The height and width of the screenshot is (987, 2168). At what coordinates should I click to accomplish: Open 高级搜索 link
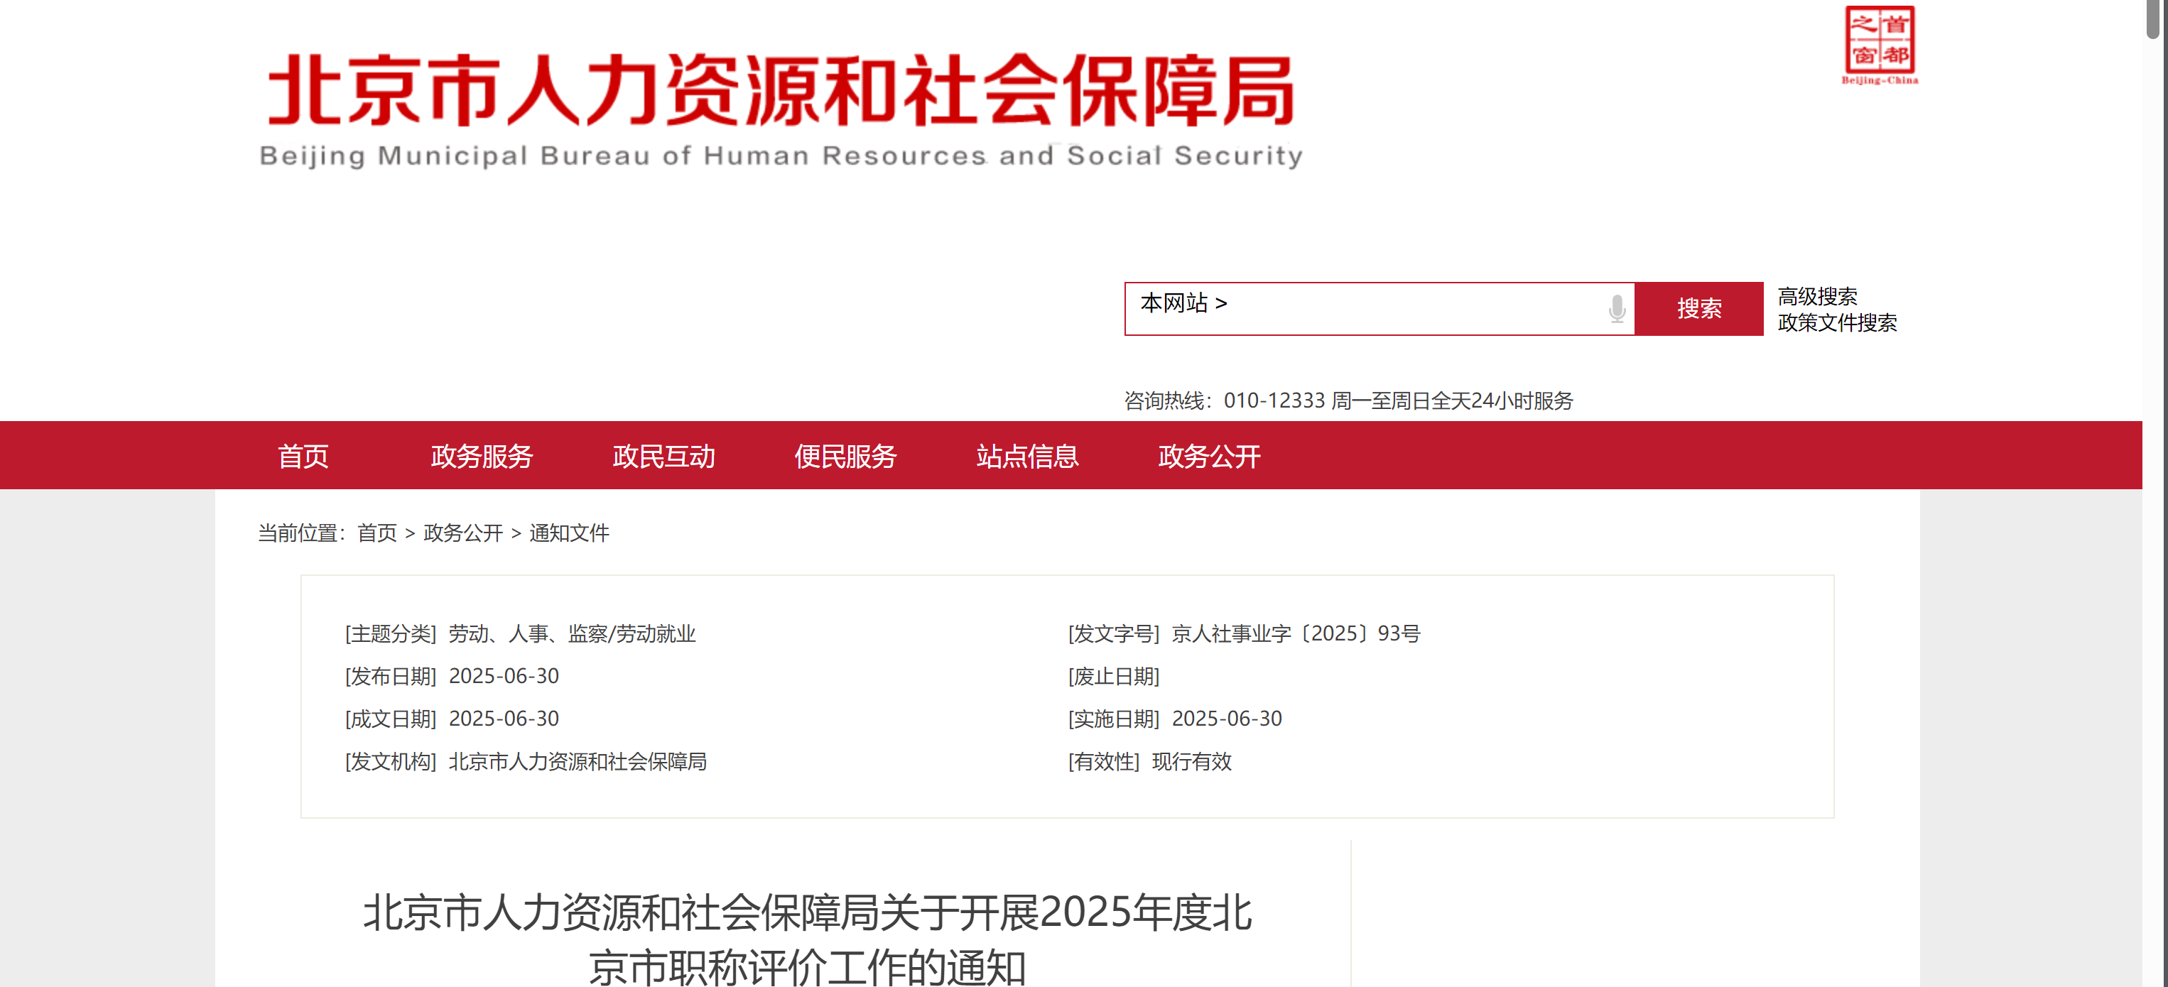[1817, 296]
